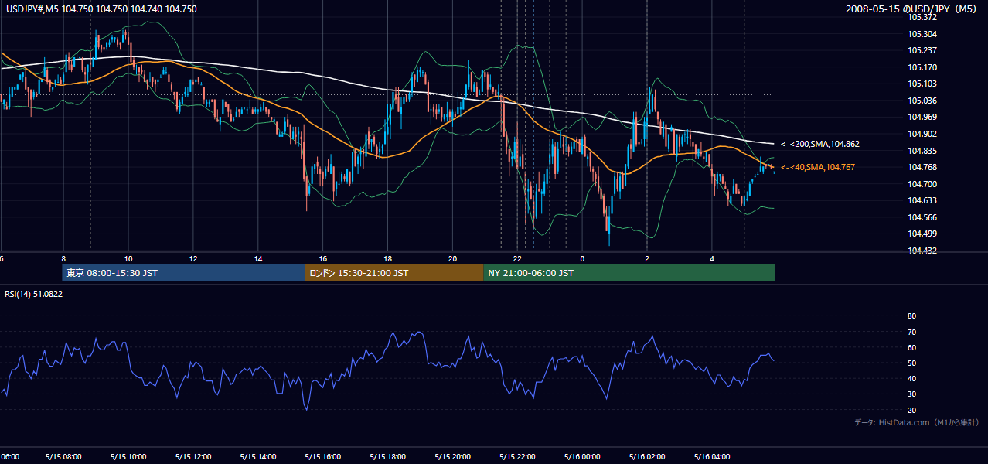Click the bottom axis label 5/15 22:00

click(x=518, y=456)
